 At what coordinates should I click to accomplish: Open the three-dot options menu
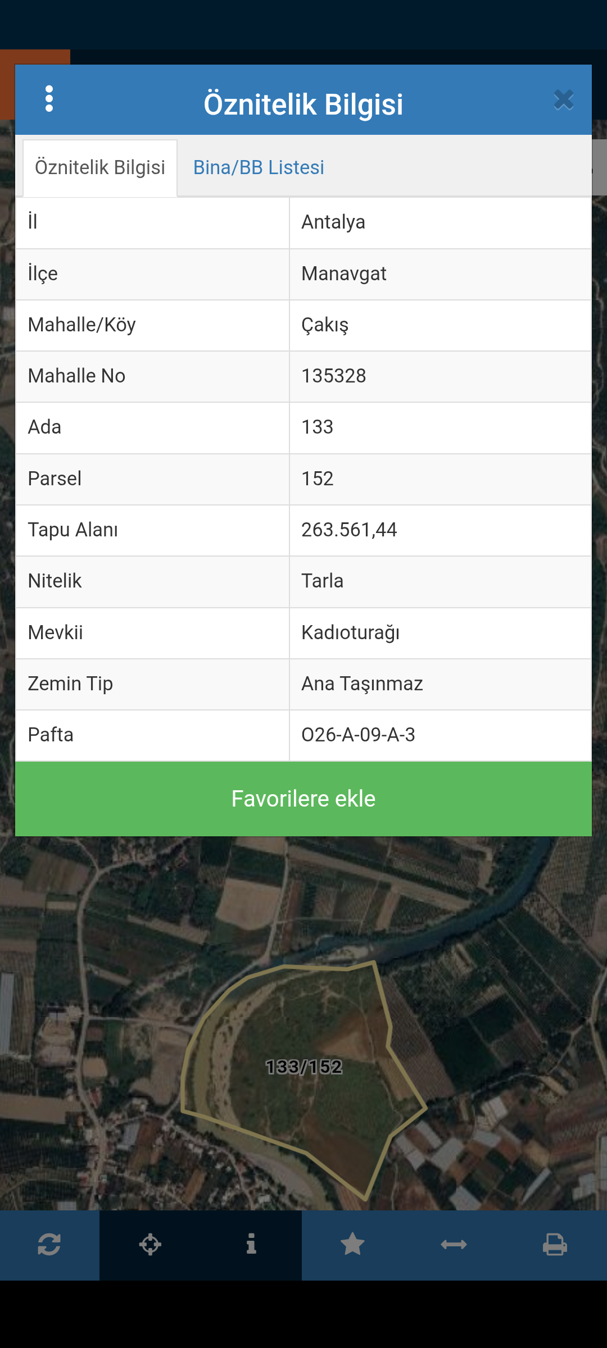tap(49, 99)
